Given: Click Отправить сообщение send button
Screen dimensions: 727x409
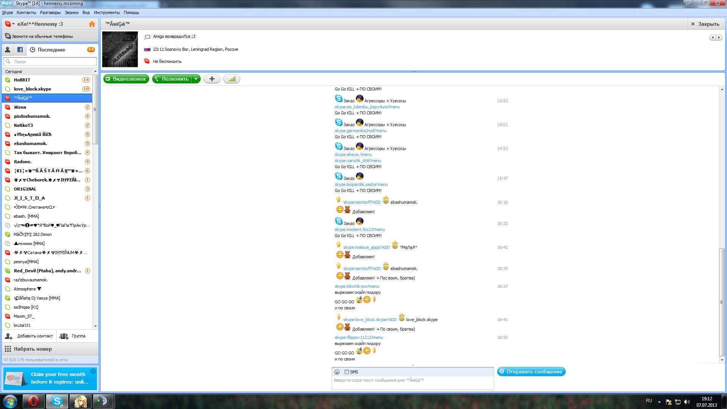Looking at the screenshot, I should (531, 372).
